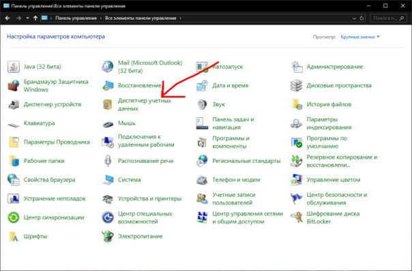Open Mail (Microsoft Outlook) icon
This screenshot has width=412, height=271.
(x=108, y=67)
